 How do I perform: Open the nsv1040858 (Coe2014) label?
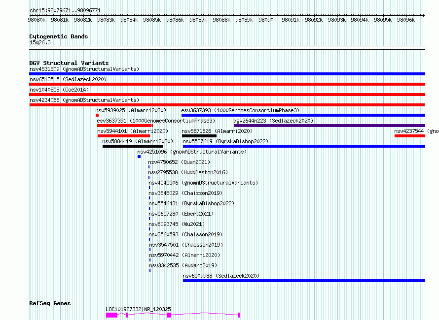click(x=59, y=90)
